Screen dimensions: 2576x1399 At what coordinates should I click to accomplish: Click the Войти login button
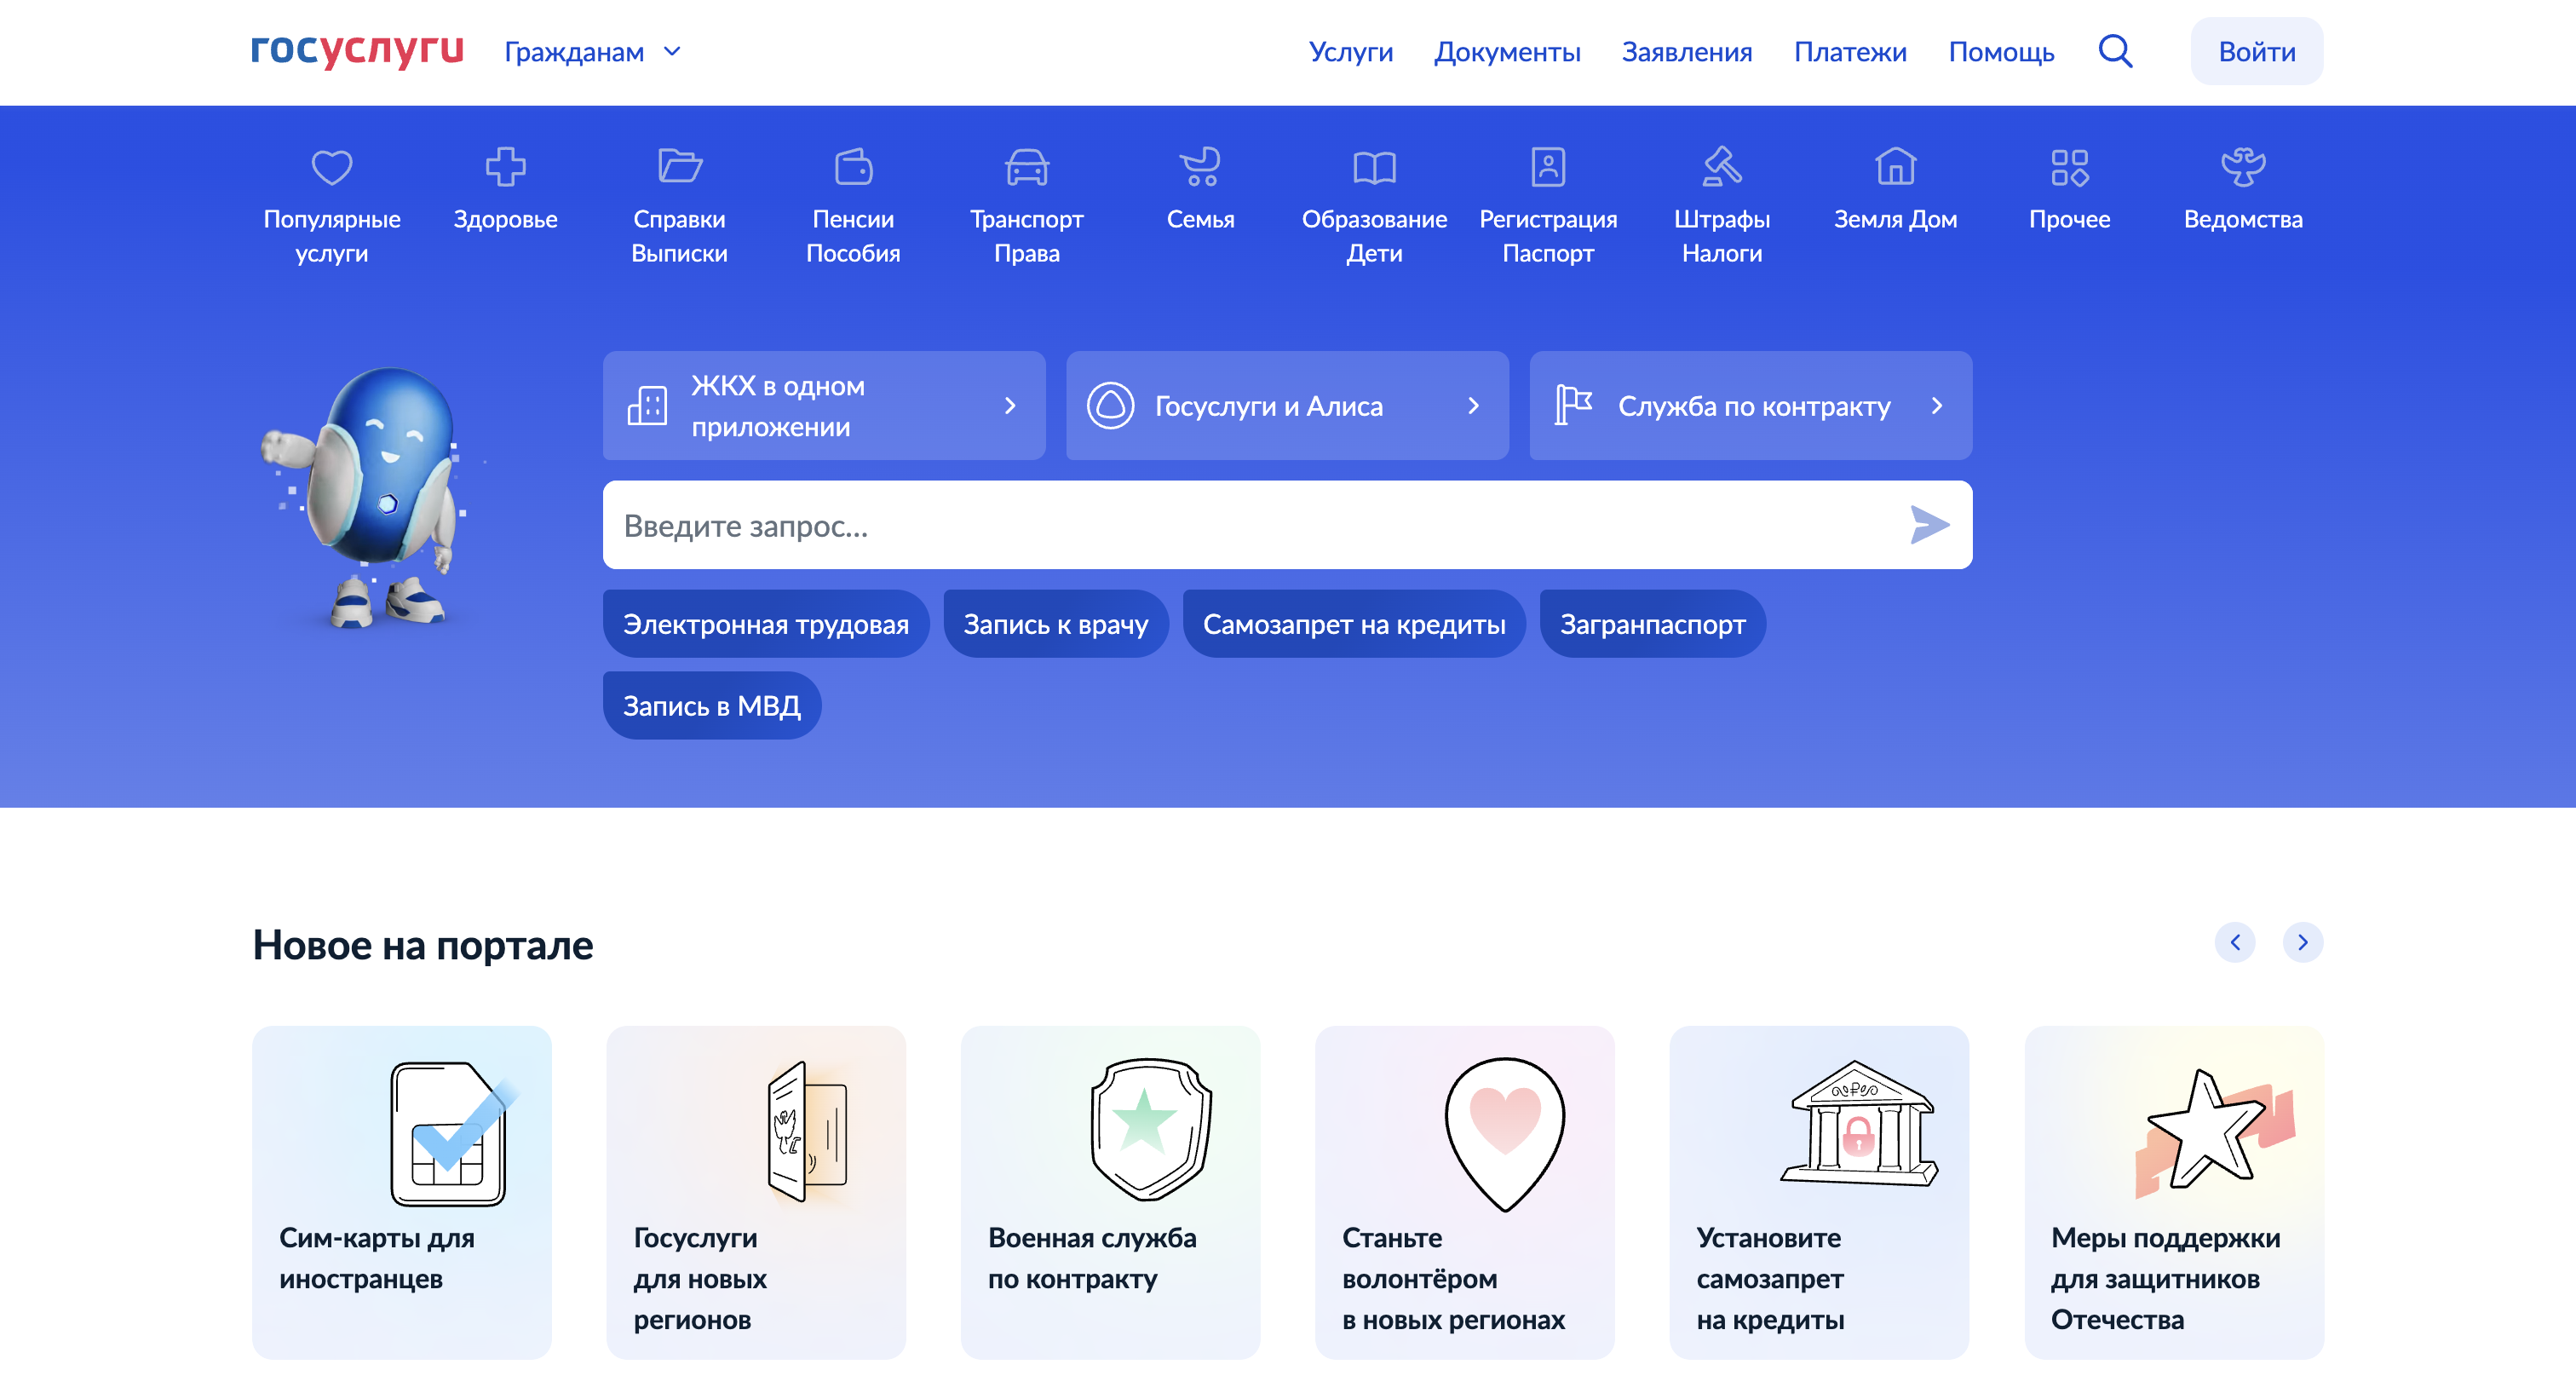coord(2256,51)
